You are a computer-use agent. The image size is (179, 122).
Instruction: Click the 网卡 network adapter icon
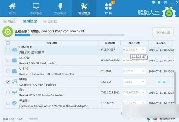click(14, 92)
